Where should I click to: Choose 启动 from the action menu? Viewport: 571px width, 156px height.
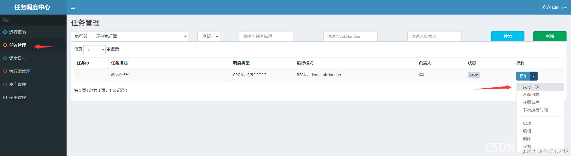click(x=540, y=123)
